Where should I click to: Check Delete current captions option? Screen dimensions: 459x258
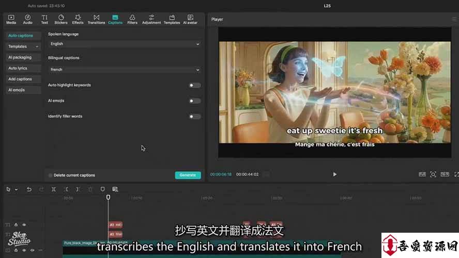(51, 175)
